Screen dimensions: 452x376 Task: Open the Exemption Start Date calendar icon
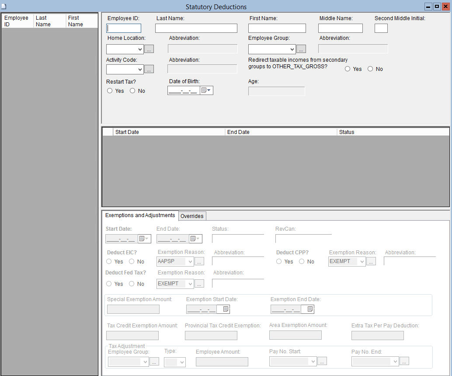[226, 309]
